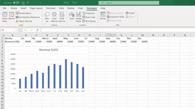195x109 pixels.
Task: Open the File tab
Action: coord(4,8)
